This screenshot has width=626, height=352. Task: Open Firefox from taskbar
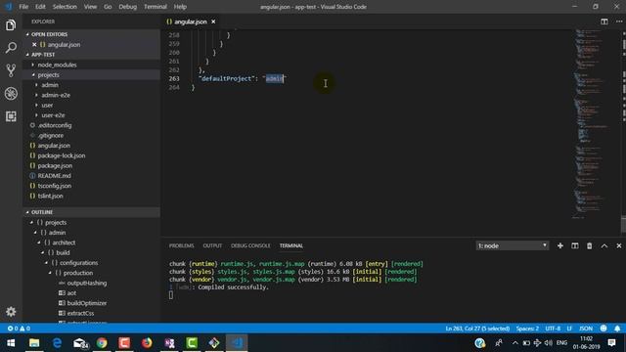pyautogui.click(x=147, y=343)
